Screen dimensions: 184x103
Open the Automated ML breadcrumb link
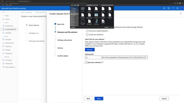[40, 12]
